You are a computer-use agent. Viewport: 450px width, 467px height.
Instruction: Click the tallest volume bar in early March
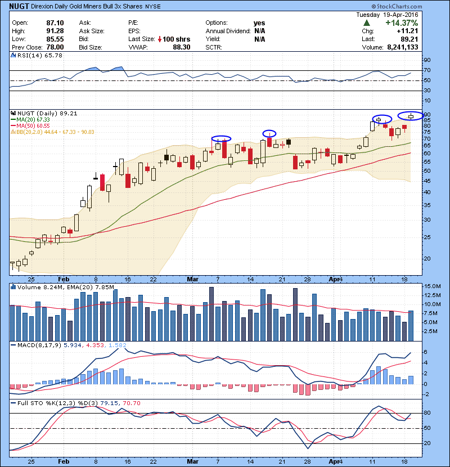tap(211, 314)
